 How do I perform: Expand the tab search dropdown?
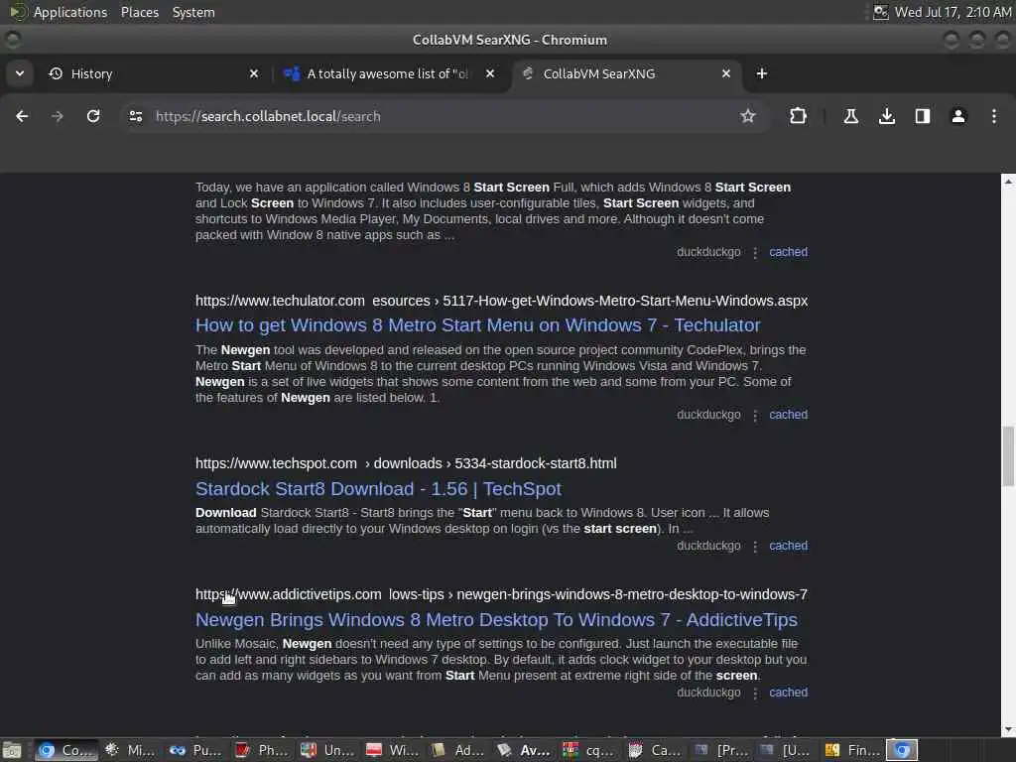[20, 73]
